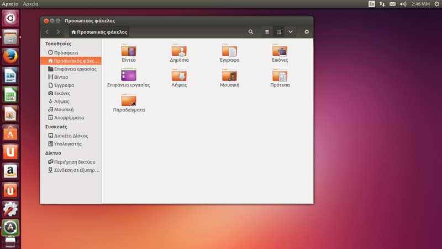Image resolution: width=442 pixels, height=249 pixels.
Task: Open the Μουσική music folder icon
Action: [x=229, y=75]
